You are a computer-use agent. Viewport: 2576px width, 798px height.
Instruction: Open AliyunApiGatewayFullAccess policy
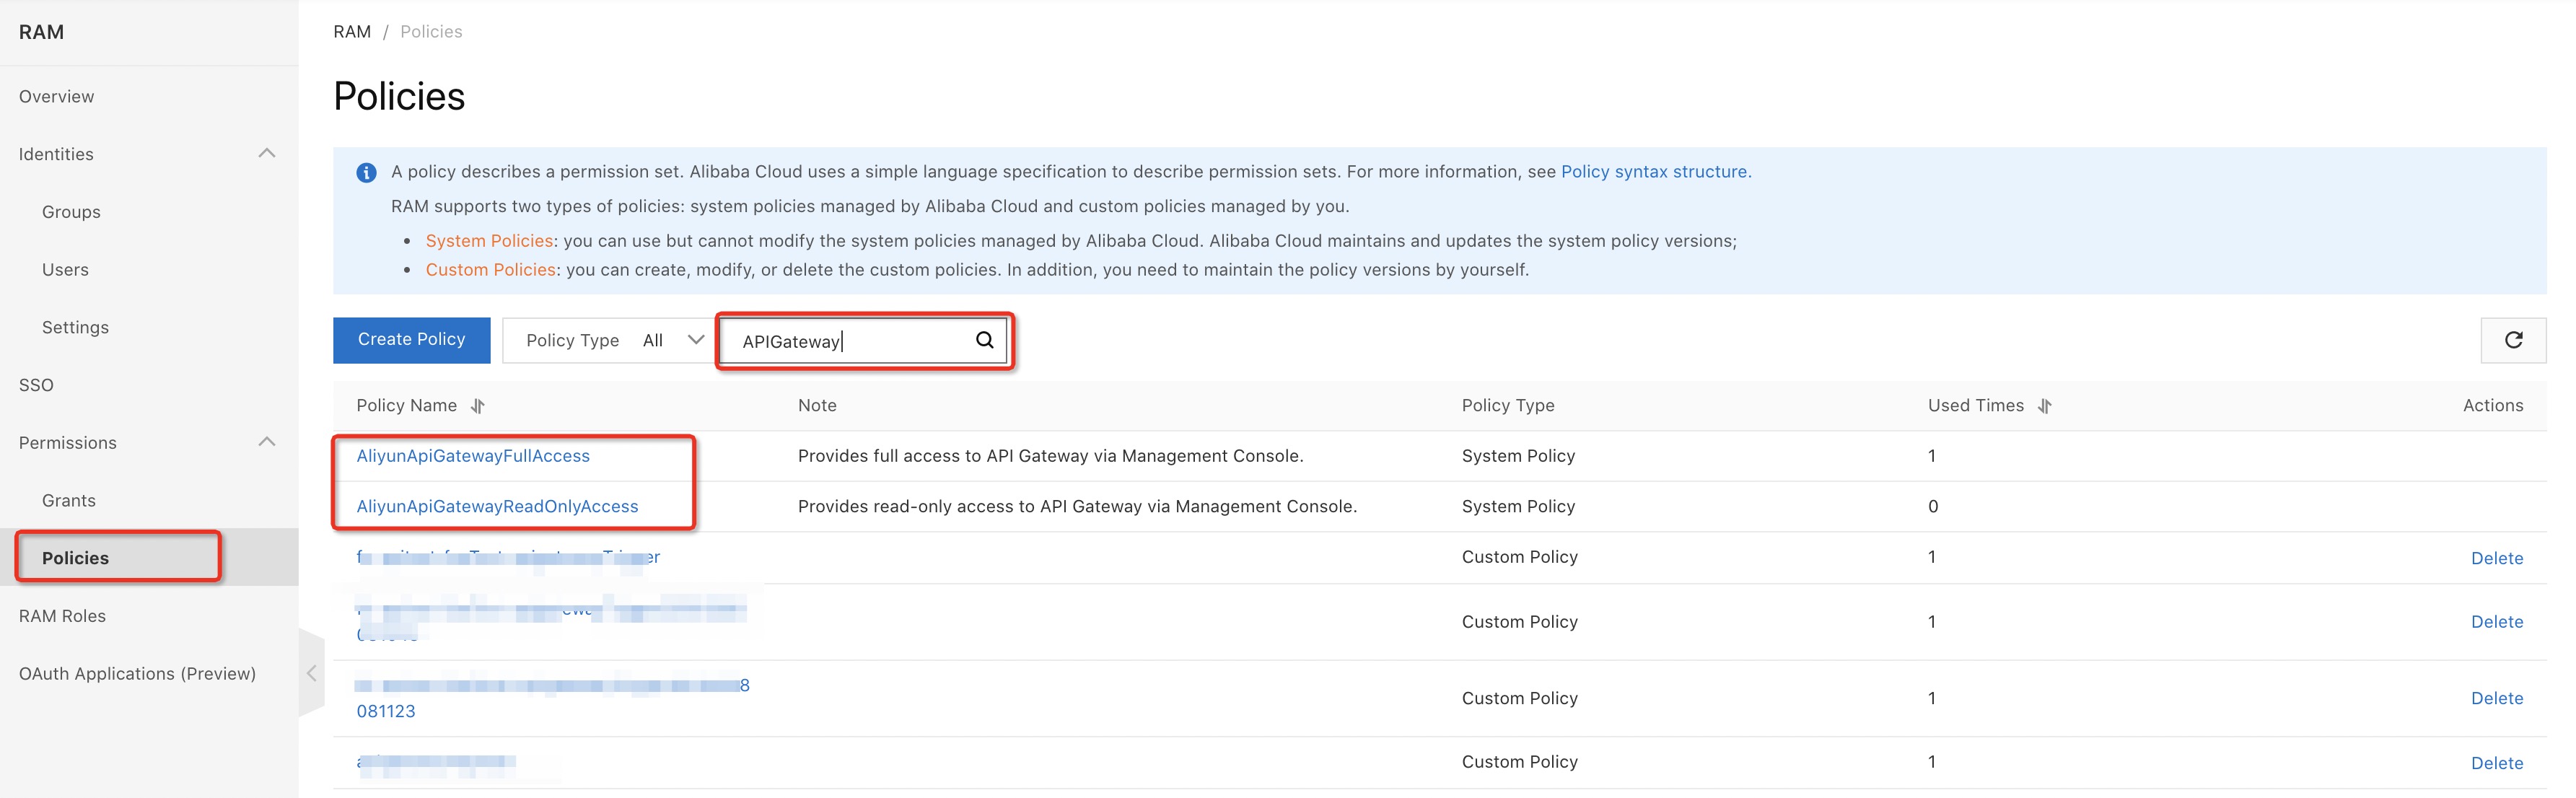(473, 456)
